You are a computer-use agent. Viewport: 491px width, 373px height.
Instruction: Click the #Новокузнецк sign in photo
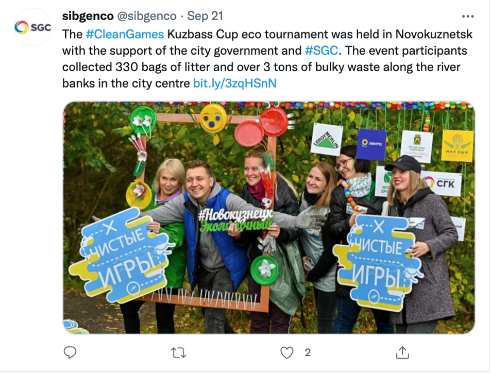[x=235, y=220]
